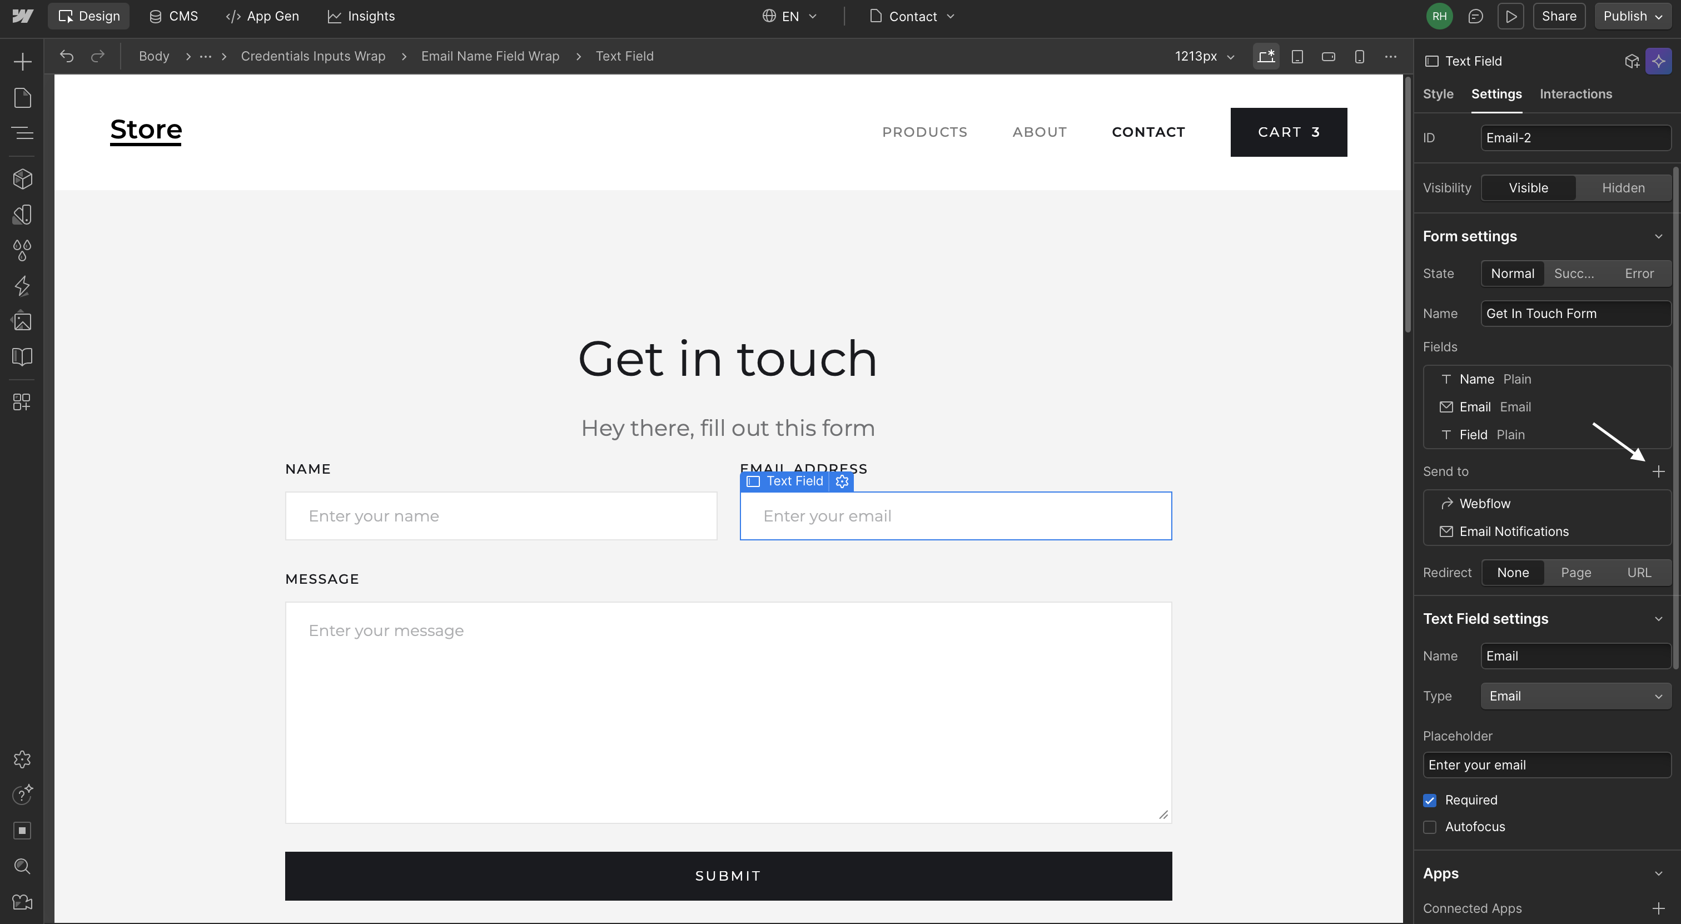The height and width of the screenshot is (924, 1681).
Task: Uncheck the Required field option
Action: 1430,800
